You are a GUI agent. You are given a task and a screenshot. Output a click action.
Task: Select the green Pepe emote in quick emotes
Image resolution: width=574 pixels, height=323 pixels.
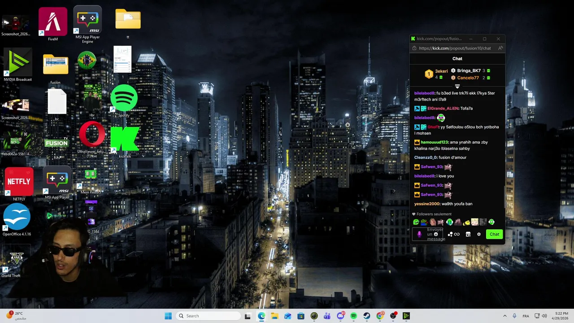click(416, 222)
